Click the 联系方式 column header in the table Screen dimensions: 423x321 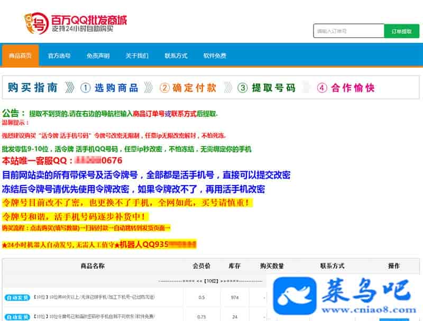click(x=333, y=265)
